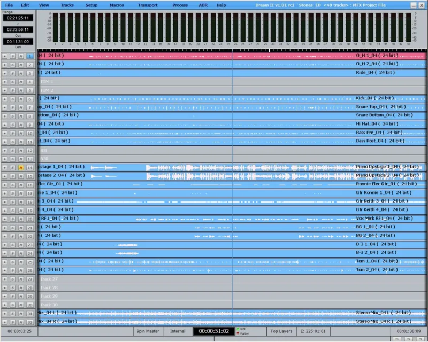Solo track 26 Tom 2
The height and width of the screenshot is (342, 428).
pyautogui.click(x=12, y=270)
